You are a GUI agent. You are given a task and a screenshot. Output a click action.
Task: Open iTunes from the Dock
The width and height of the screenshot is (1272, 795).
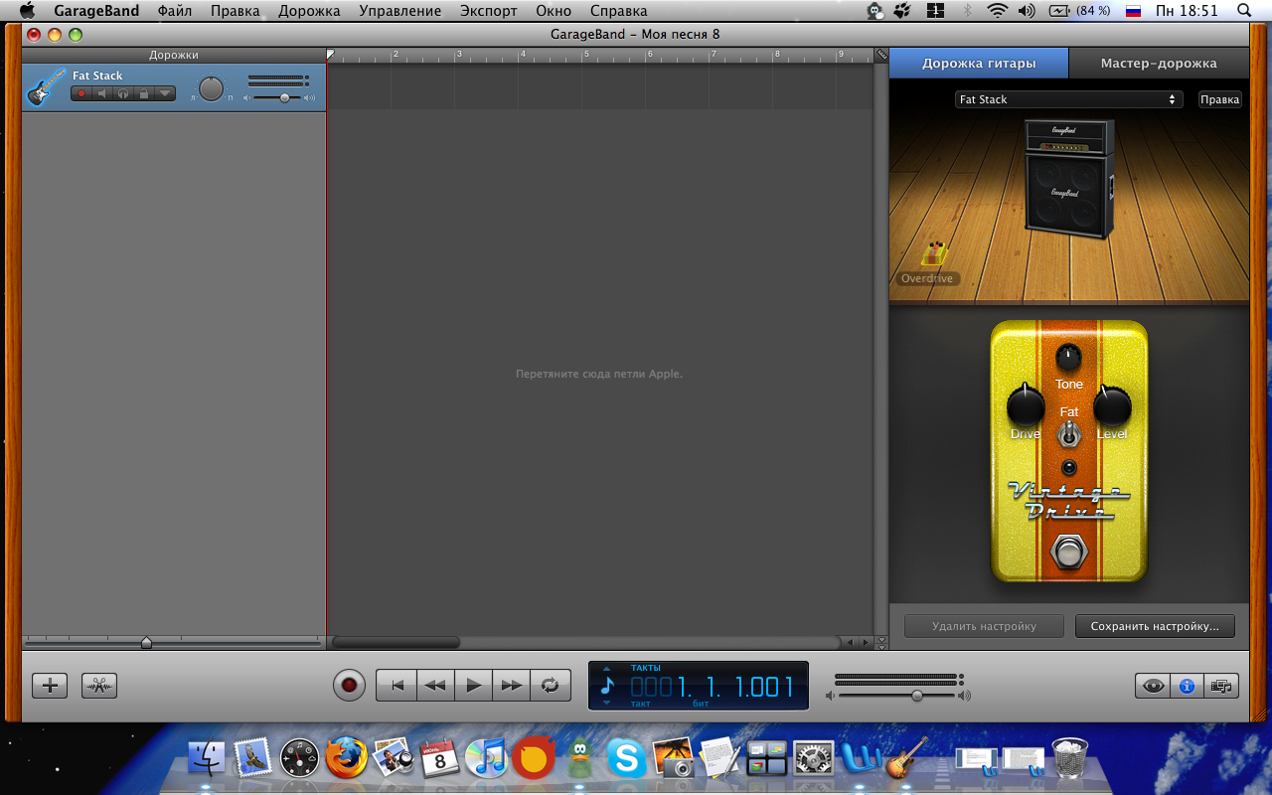click(486, 758)
